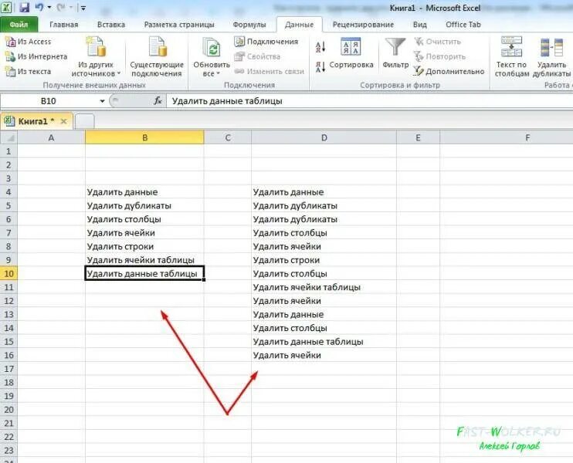Close the Книга1 document tab

pos(63,121)
